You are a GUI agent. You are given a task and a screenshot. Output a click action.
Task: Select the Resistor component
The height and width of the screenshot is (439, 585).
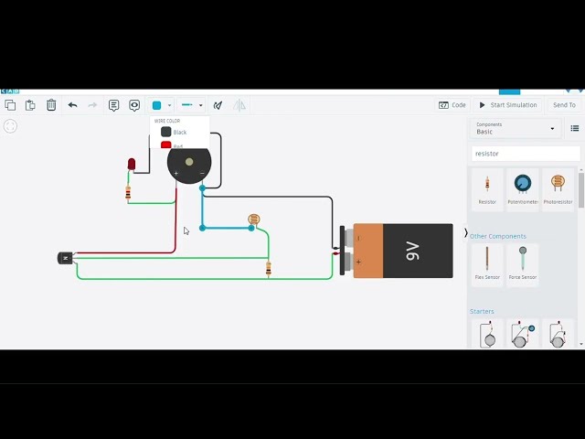pos(487,189)
